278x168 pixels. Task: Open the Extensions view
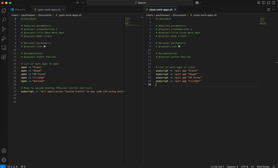point(4,57)
